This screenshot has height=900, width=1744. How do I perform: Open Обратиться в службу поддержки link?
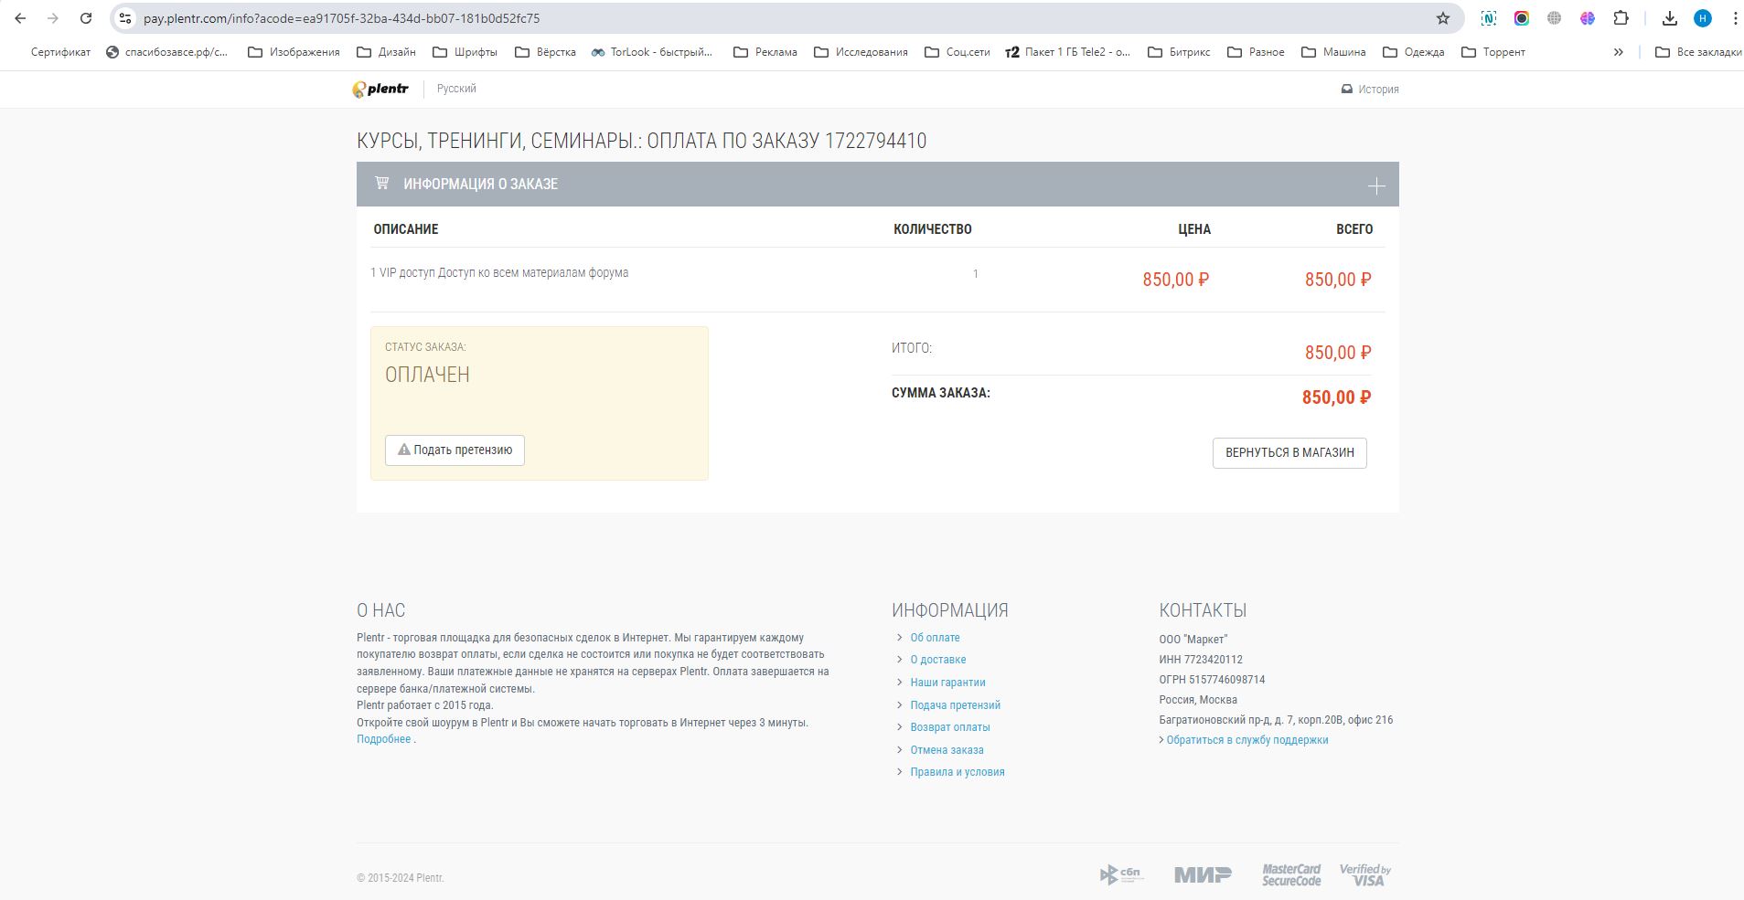pyautogui.click(x=1246, y=740)
